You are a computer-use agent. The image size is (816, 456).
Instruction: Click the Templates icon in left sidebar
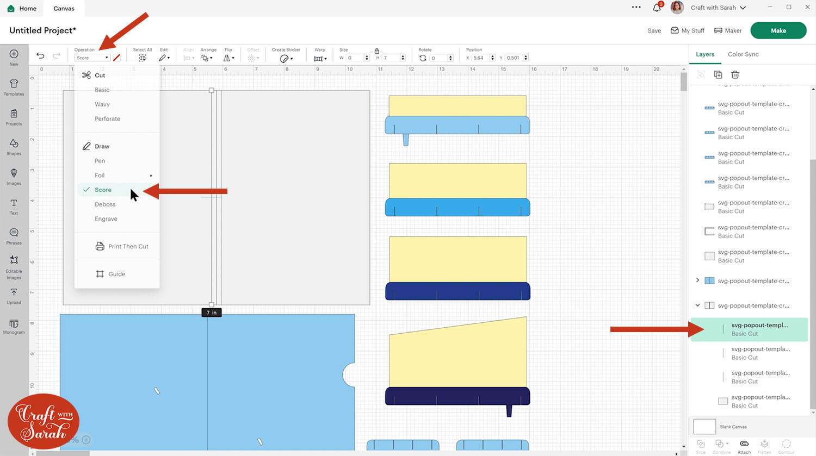[14, 86]
